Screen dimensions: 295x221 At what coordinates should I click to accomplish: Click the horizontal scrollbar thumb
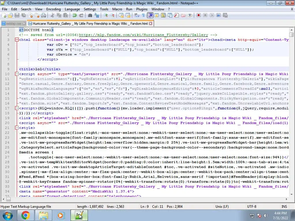click(8, 199)
